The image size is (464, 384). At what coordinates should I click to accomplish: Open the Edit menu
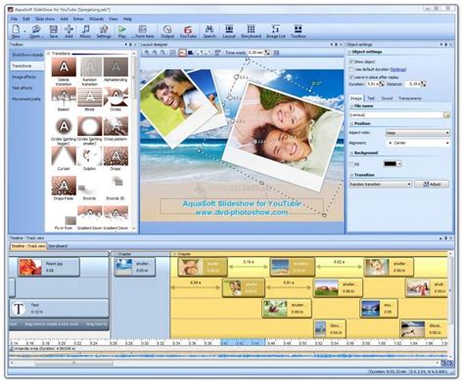pos(26,19)
